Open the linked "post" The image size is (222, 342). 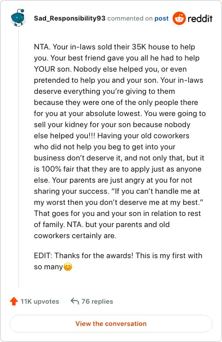[162, 18]
